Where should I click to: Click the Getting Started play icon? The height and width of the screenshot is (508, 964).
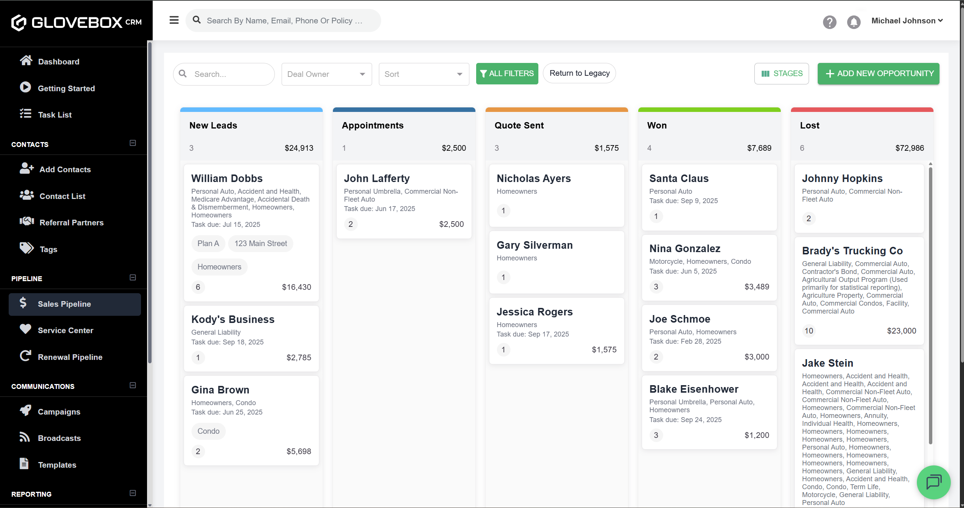coord(25,87)
